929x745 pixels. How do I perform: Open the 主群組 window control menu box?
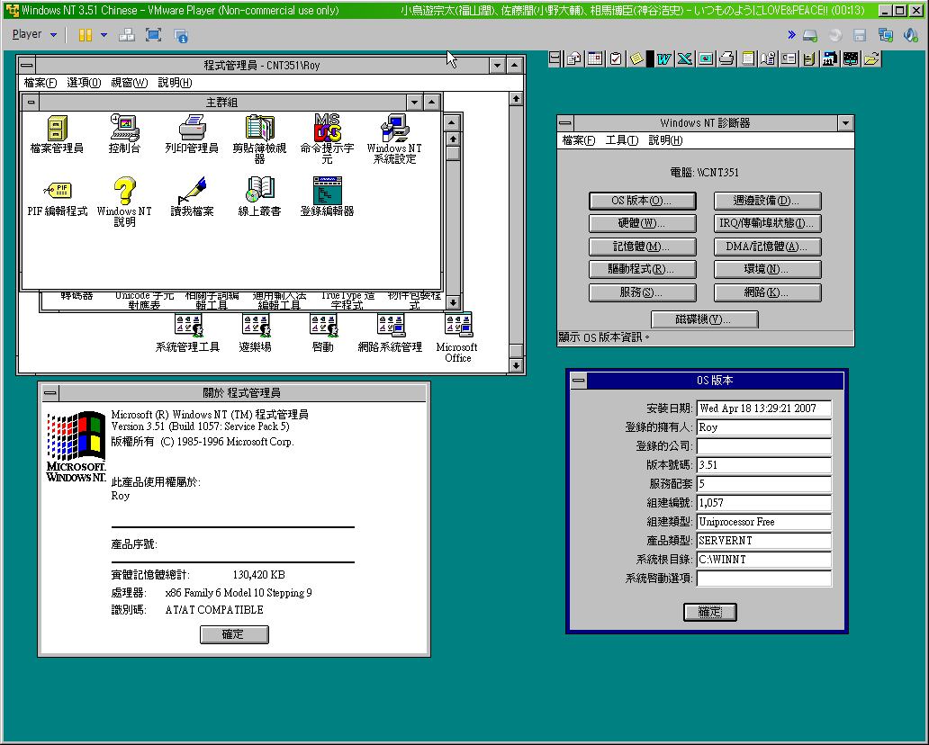32,102
